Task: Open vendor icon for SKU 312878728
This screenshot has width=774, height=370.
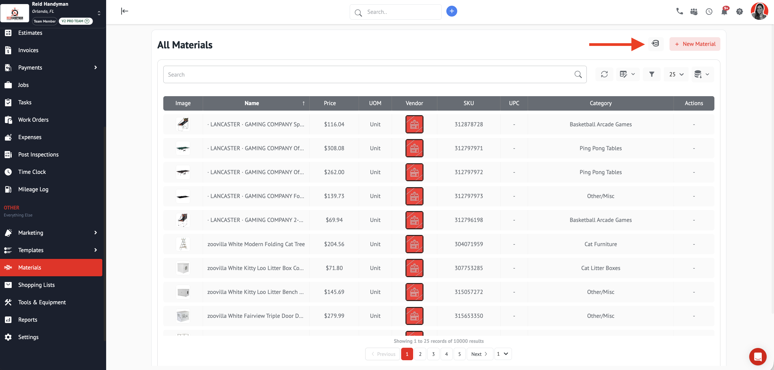Action: [x=414, y=124]
